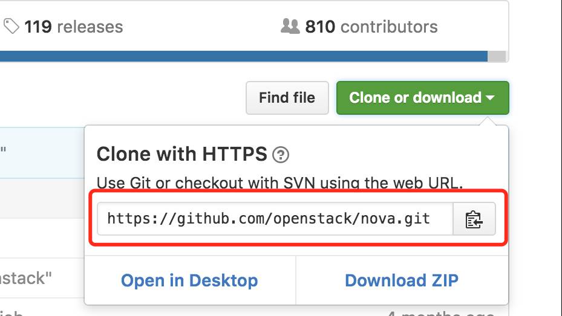Screen dimensions: 562x316
Task: Download the repository as ZIP
Action: [402, 280]
